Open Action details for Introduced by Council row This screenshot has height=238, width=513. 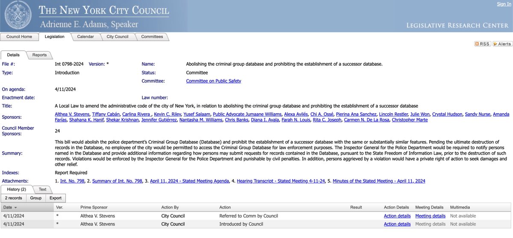[x=397, y=224]
